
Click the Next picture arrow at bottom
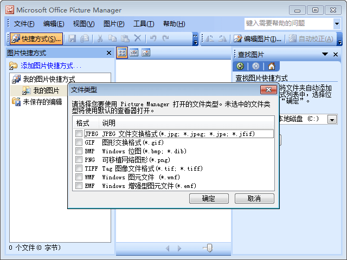[179, 249]
